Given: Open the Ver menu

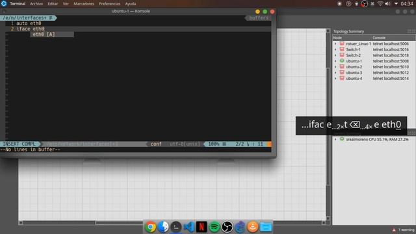Looking at the screenshot, I should tap(66, 4).
